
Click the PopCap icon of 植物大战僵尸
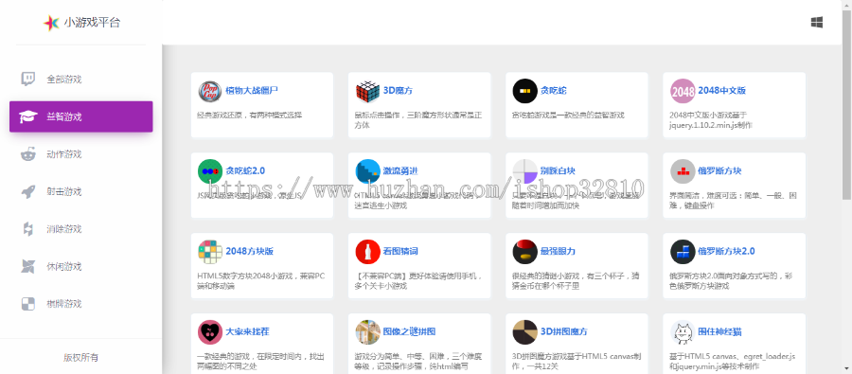pyautogui.click(x=210, y=91)
